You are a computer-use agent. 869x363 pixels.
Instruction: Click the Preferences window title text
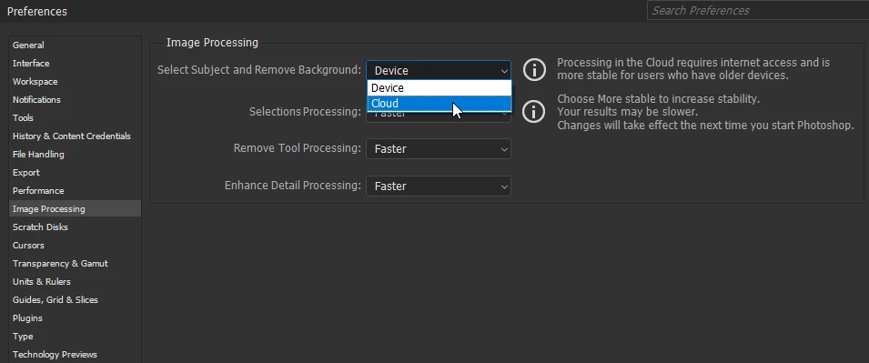pos(37,12)
